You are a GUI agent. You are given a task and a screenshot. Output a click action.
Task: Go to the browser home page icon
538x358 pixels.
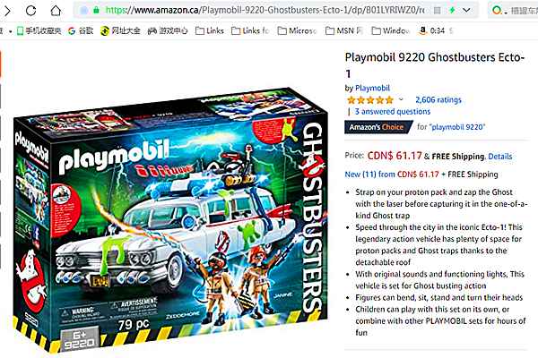click(x=56, y=11)
